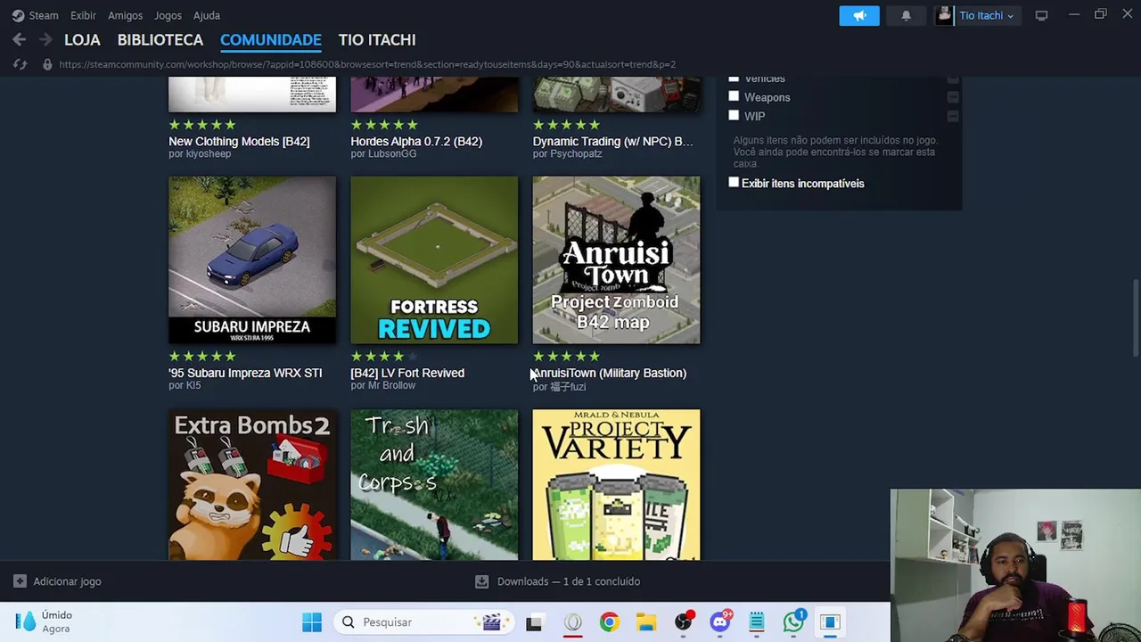Open the Amigos menu
This screenshot has height=642, width=1141.
coord(125,15)
